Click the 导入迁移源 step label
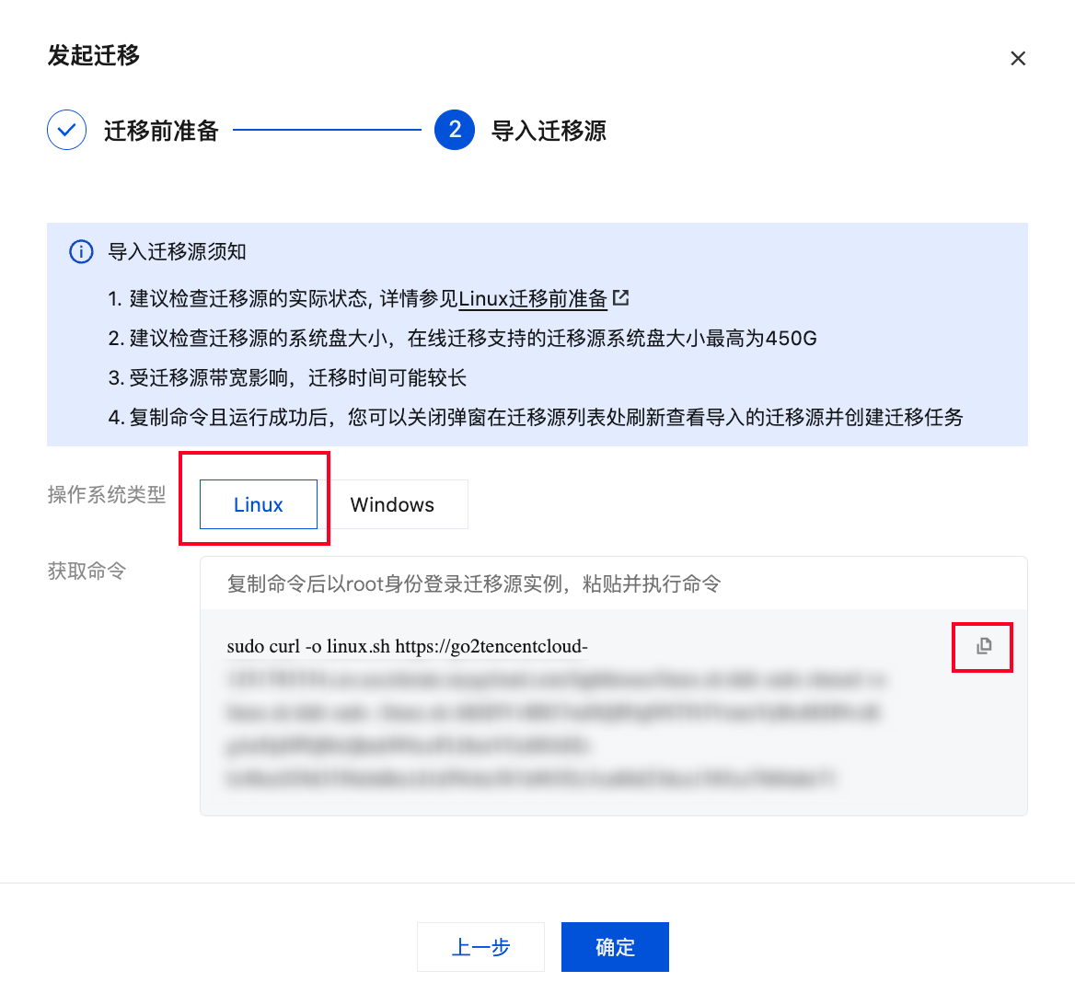This screenshot has width=1075, height=1005. (x=549, y=131)
